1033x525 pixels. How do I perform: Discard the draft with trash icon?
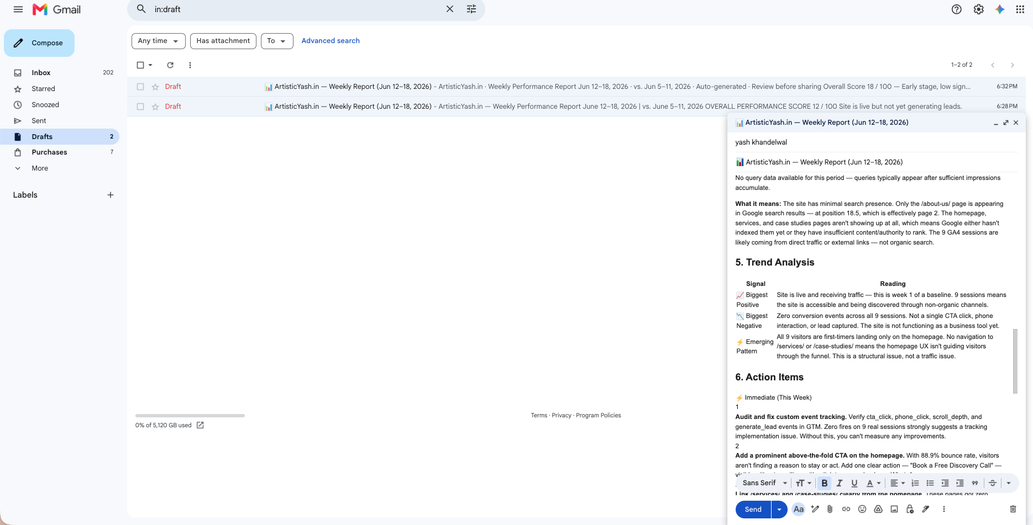pos(1013,509)
